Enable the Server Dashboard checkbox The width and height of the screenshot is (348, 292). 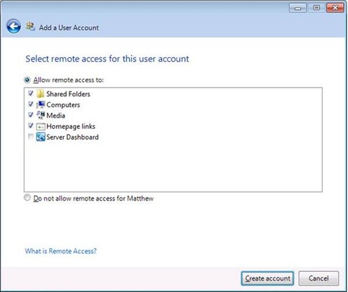tap(31, 136)
